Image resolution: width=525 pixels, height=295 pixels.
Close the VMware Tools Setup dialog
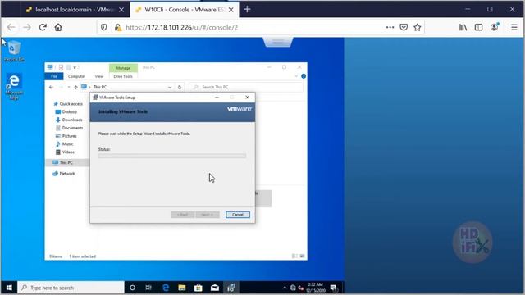(x=247, y=98)
